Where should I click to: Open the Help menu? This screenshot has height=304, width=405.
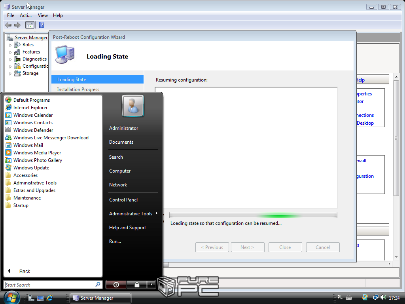click(x=58, y=15)
